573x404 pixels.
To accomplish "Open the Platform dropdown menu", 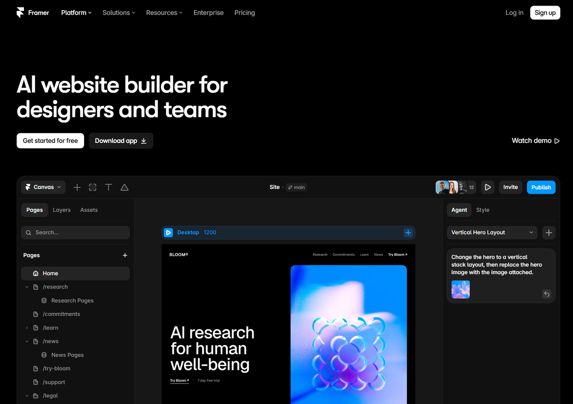I will coord(76,13).
